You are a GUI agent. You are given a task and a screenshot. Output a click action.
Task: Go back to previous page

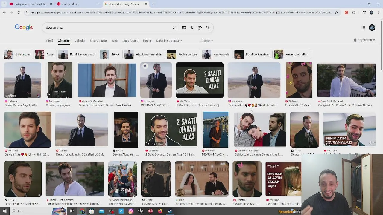click(4, 13)
